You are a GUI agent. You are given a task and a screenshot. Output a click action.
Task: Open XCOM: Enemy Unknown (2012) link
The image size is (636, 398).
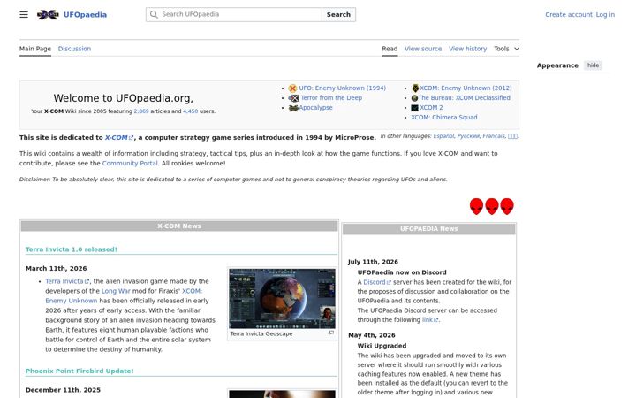pyautogui.click(x=466, y=88)
